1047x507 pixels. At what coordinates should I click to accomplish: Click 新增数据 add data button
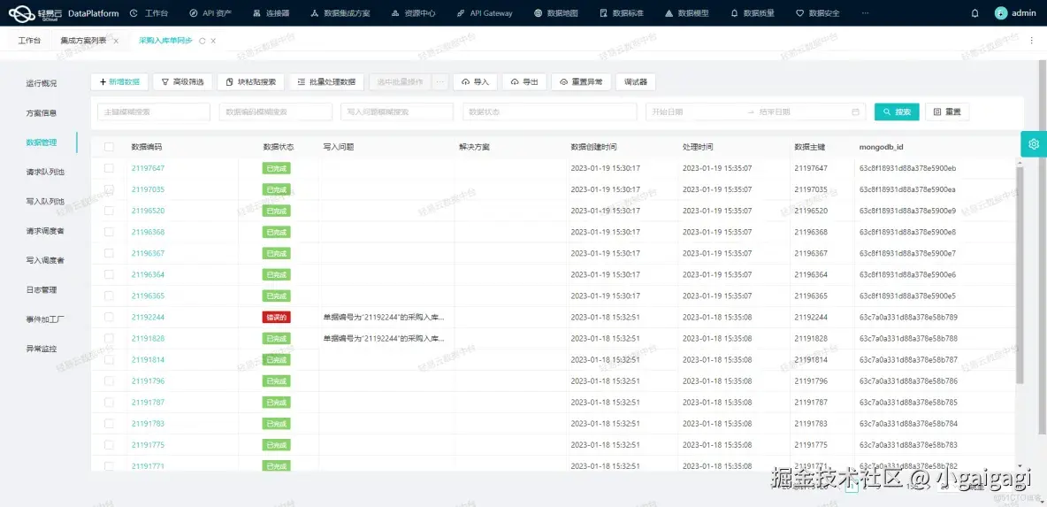click(x=119, y=81)
